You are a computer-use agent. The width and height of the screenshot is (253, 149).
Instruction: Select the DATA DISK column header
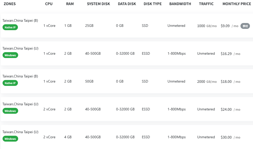tap(127, 4)
